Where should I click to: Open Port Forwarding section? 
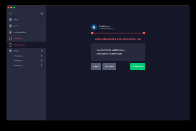pos(26,32)
